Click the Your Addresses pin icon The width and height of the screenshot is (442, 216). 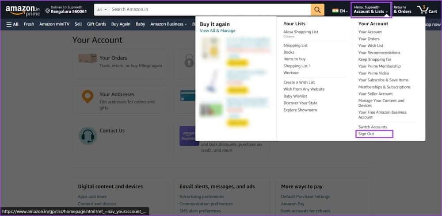88,96
